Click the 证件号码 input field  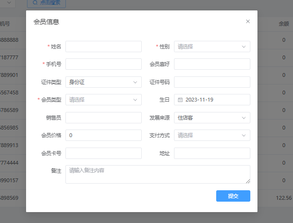tap(212, 82)
